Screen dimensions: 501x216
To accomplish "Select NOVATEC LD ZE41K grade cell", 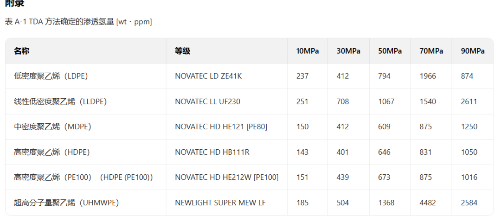I will [x=208, y=76].
